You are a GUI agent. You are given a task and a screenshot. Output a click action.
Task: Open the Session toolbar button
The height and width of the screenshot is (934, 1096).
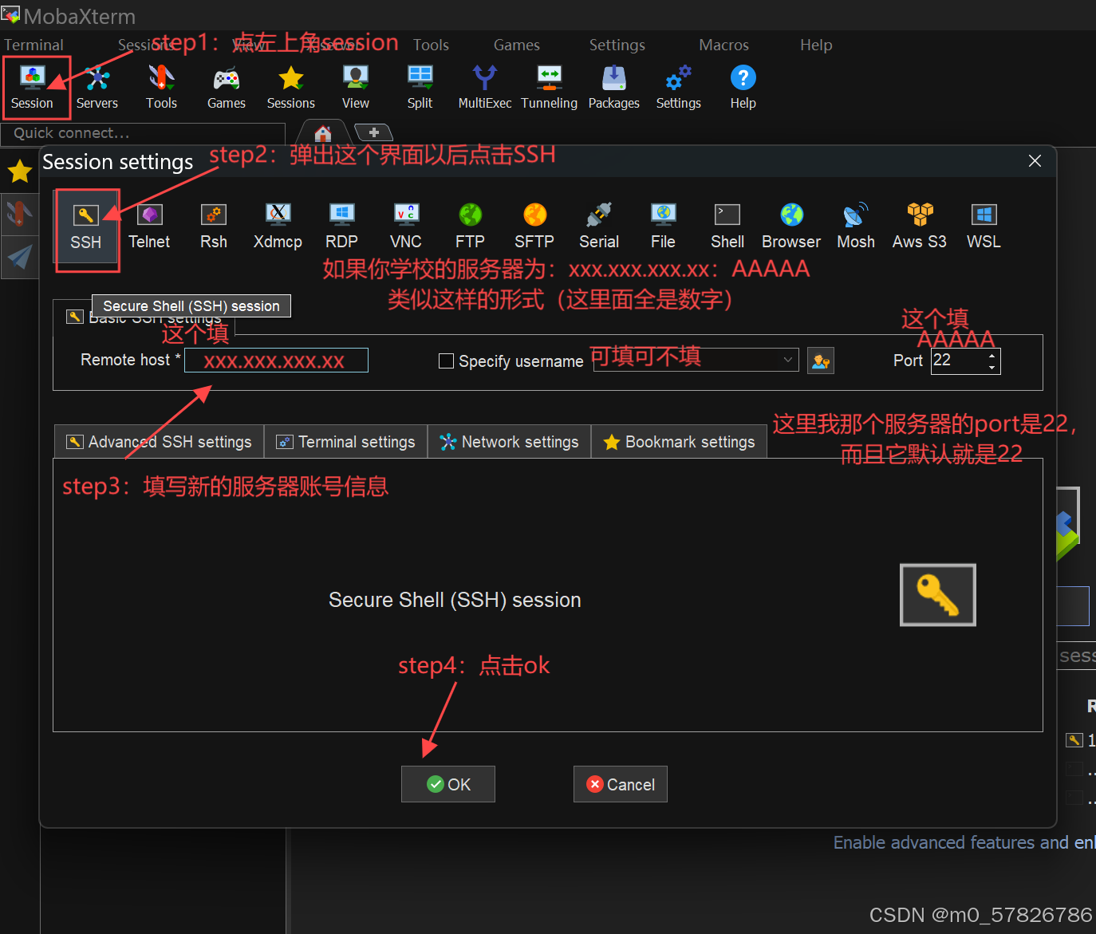pyautogui.click(x=32, y=88)
